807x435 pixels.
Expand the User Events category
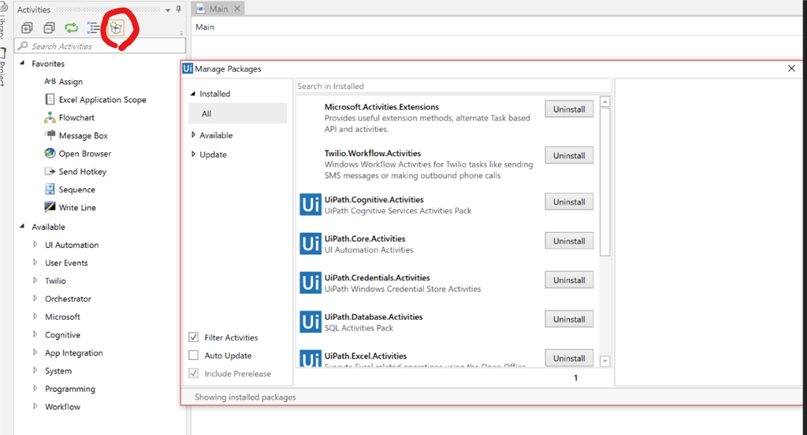[35, 263]
